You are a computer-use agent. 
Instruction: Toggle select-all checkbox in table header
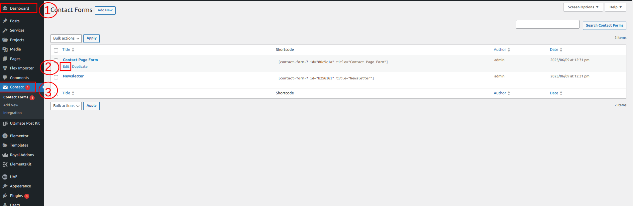point(56,50)
